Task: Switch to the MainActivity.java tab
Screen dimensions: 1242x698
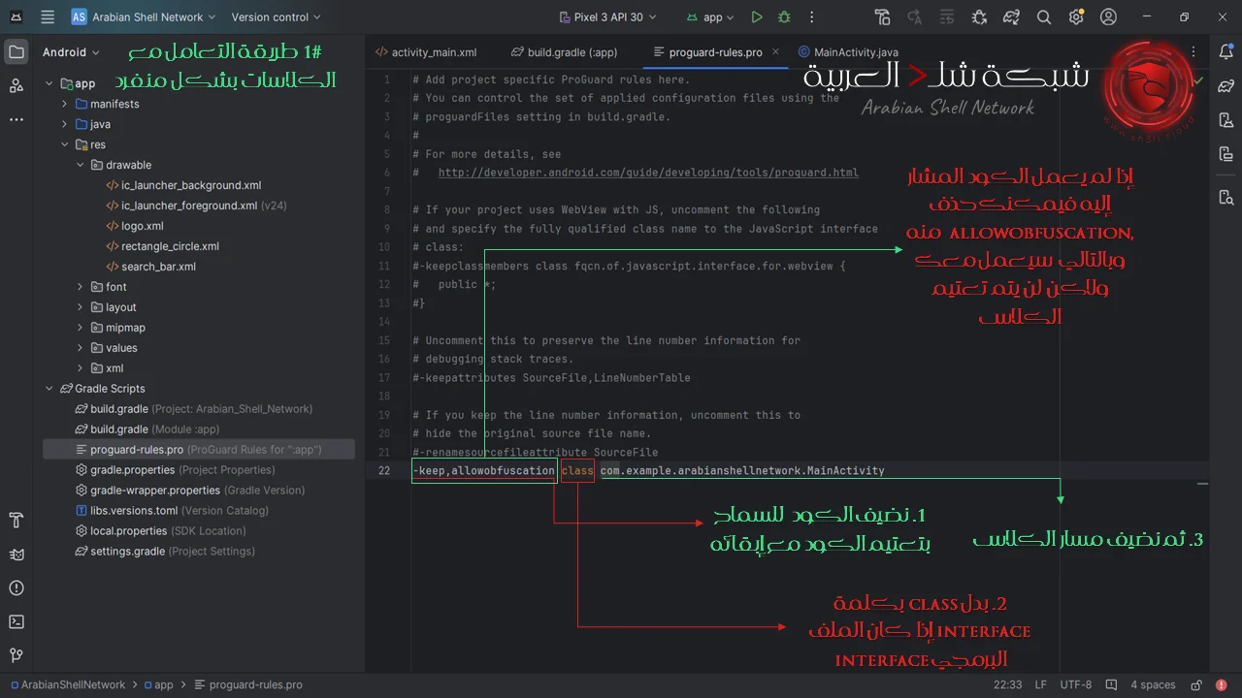Action: pos(849,52)
